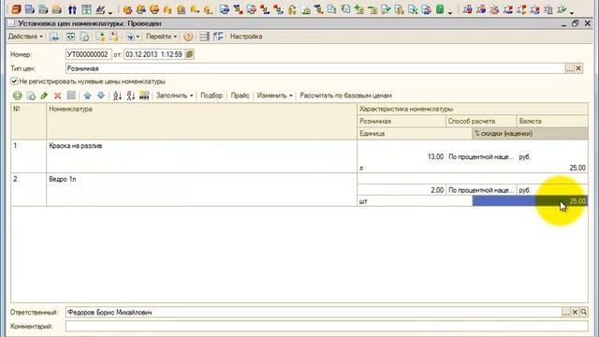
Task: Toggle 'Не регистрировать нулевые цены номенклатуры' checkbox
Action: 15,81
